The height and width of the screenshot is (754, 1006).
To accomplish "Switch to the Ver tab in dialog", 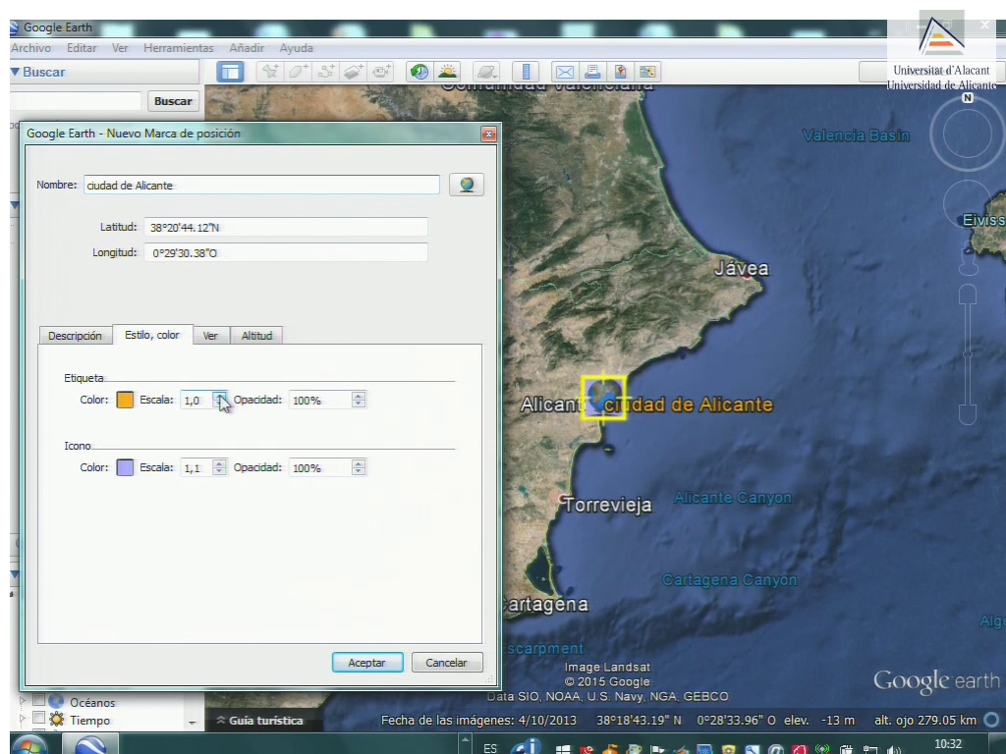I will (x=210, y=336).
